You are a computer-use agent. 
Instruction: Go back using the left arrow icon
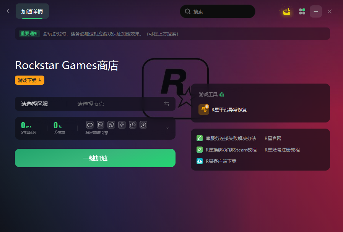tap(8, 11)
